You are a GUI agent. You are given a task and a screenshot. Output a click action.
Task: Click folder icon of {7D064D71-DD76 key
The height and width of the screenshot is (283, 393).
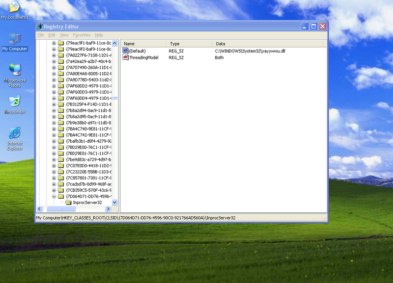pyautogui.click(x=61, y=196)
